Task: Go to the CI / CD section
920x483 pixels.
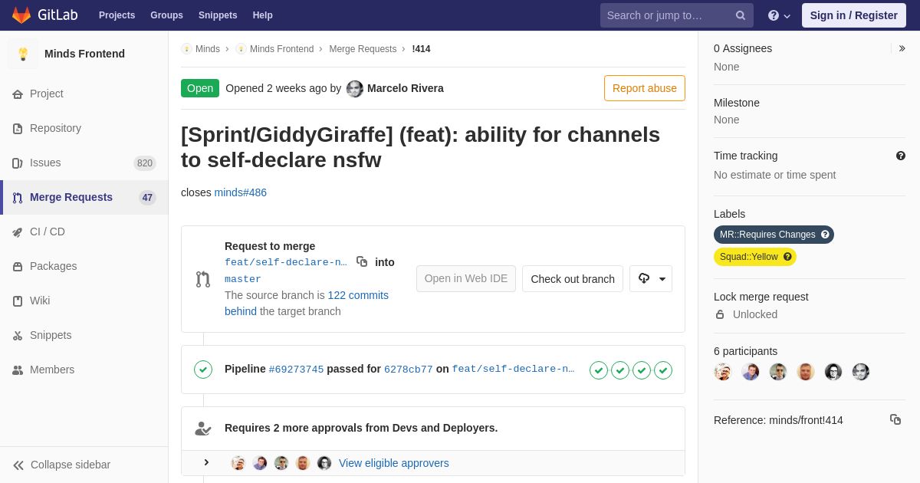Action: coord(47,232)
